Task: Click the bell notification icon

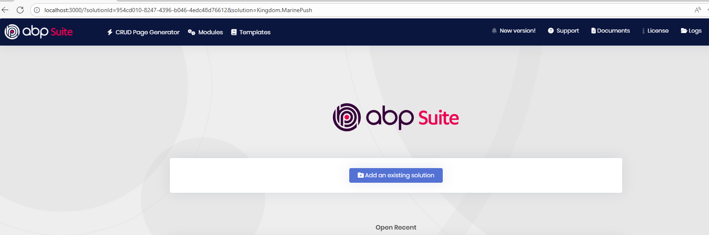Action: point(494,31)
